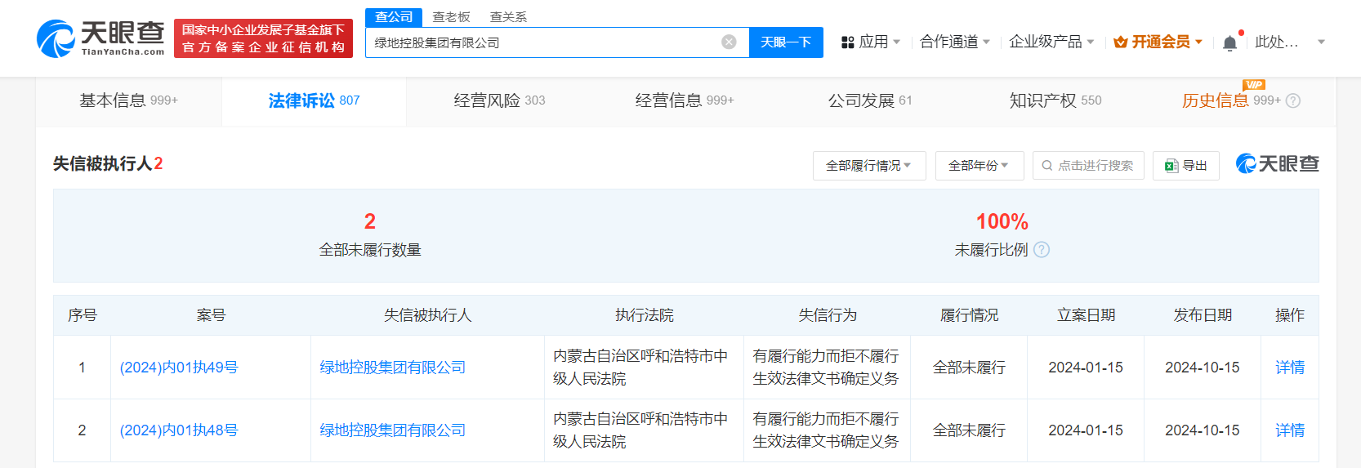Open 绿地控股集团有限公司 link in row 1
1361x468 pixels.
(x=392, y=368)
